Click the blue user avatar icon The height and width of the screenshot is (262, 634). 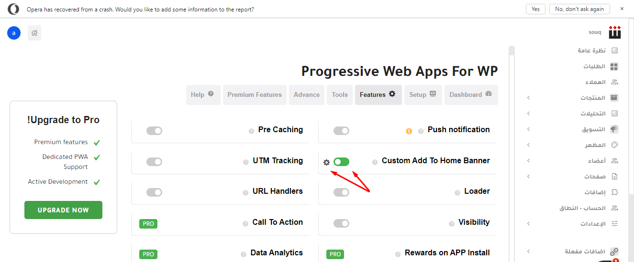(14, 33)
